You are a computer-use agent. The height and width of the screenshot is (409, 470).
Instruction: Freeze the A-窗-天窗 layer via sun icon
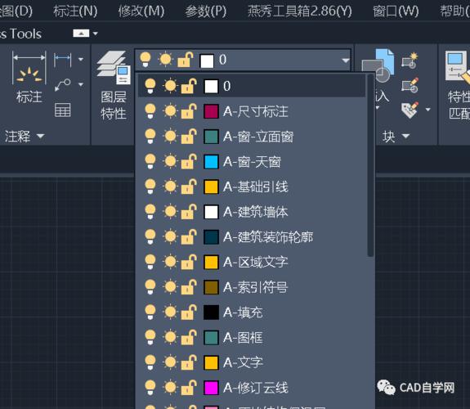170,162
